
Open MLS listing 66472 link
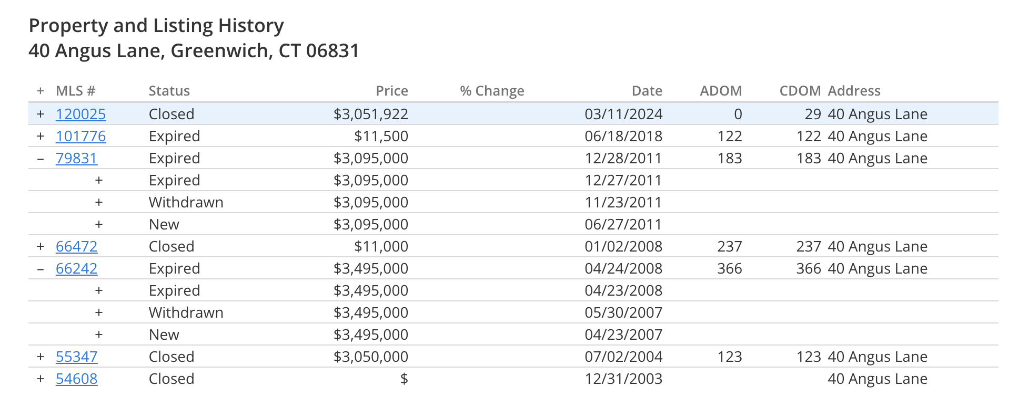(x=77, y=246)
